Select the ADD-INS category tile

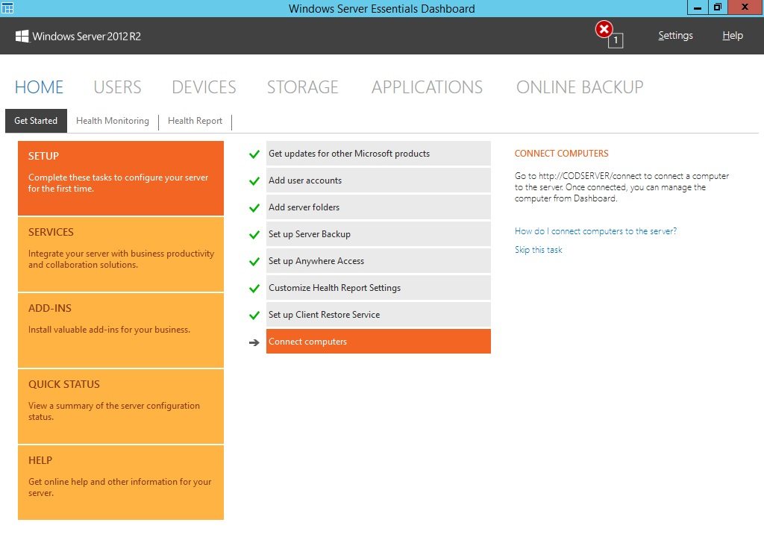click(121, 330)
